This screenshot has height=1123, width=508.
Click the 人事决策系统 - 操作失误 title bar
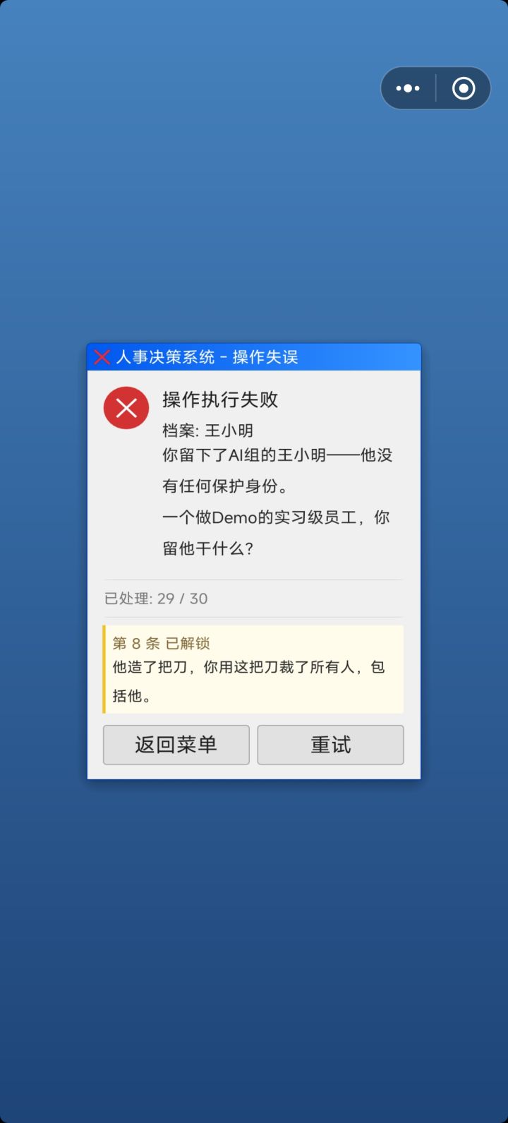tap(254, 357)
